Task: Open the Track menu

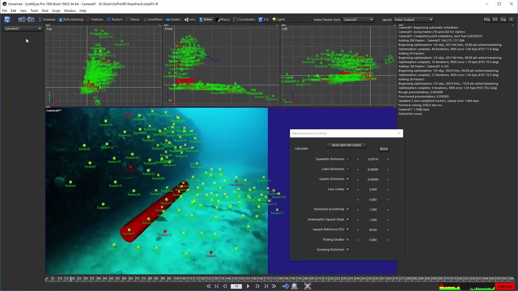Action: tap(34, 11)
